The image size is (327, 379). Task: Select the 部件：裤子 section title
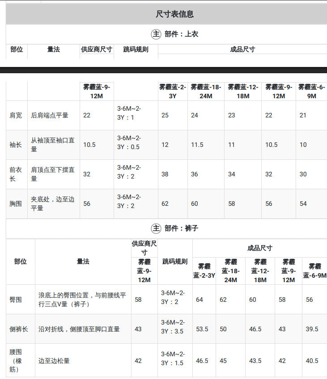point(182,228)
